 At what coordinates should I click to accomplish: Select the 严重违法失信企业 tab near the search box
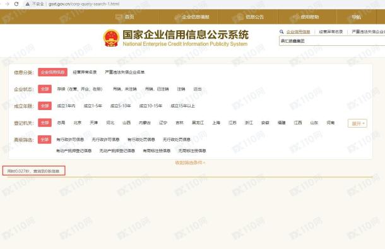point(369,32)
